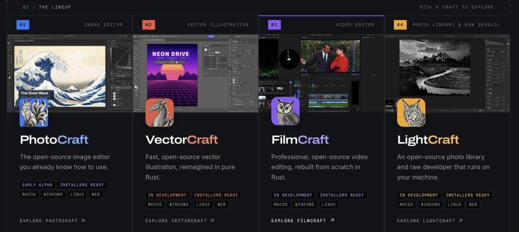Click the VectorCraft description about pure Rust
The height and width of the screenshot is (232, 519).
click(x=190, y=167)
